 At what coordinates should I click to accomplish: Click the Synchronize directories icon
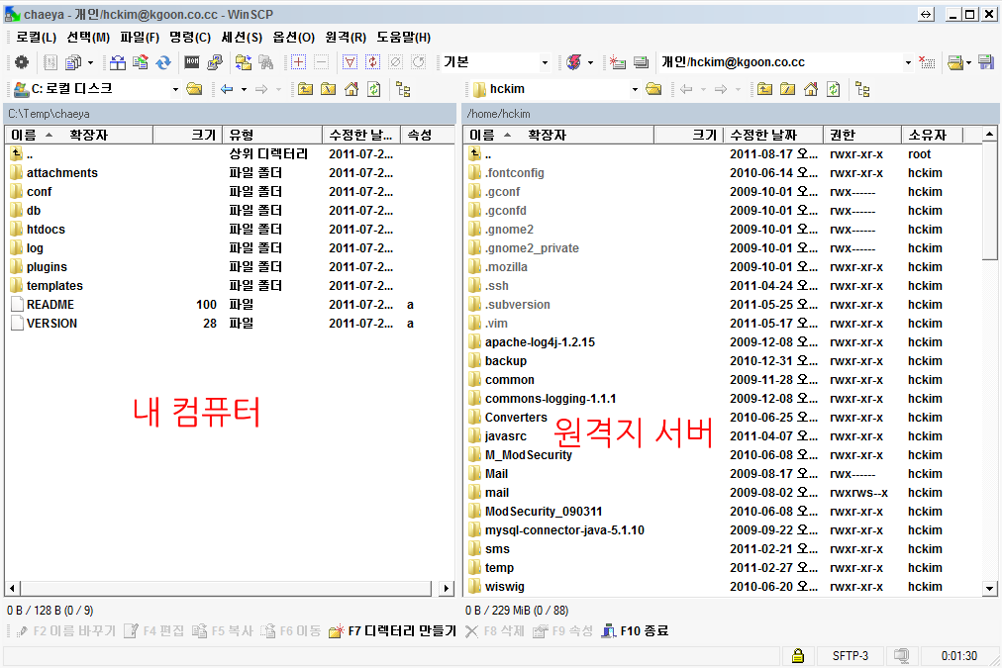[x=141, y=62]
